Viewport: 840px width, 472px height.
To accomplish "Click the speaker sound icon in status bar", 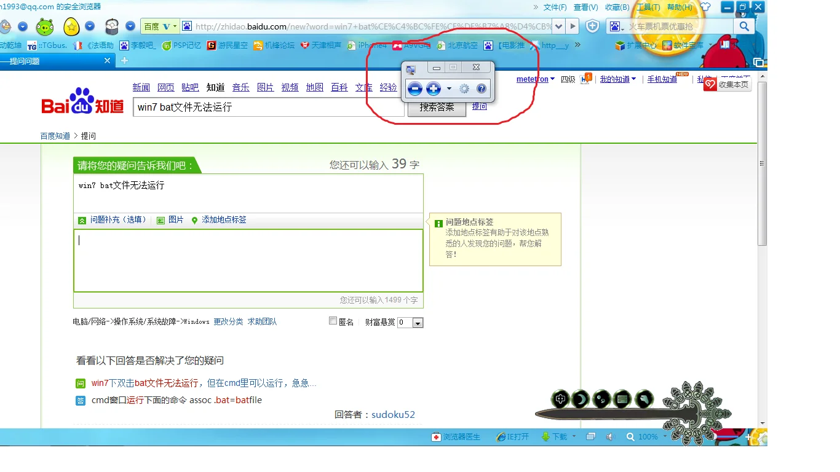I will click(609, 436).
